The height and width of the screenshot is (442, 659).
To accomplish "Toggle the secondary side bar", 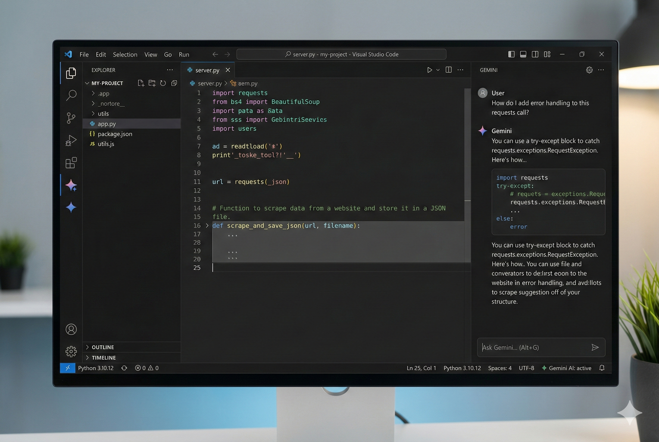I will (x=535, y=54).
